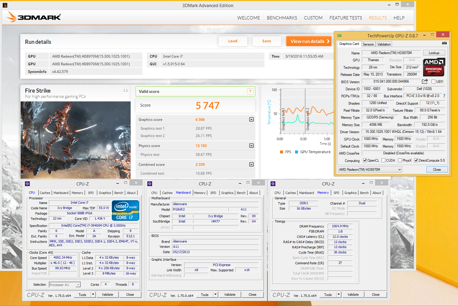Click GPU-Z screenshot camera icon
Image resolution: width=458 pixels, height=306 pixels.
coord(444,43)
